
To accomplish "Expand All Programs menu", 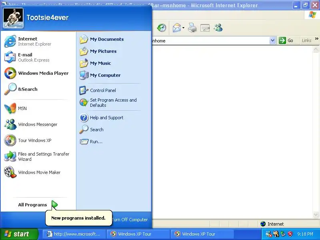I will [x=38, y=205].
